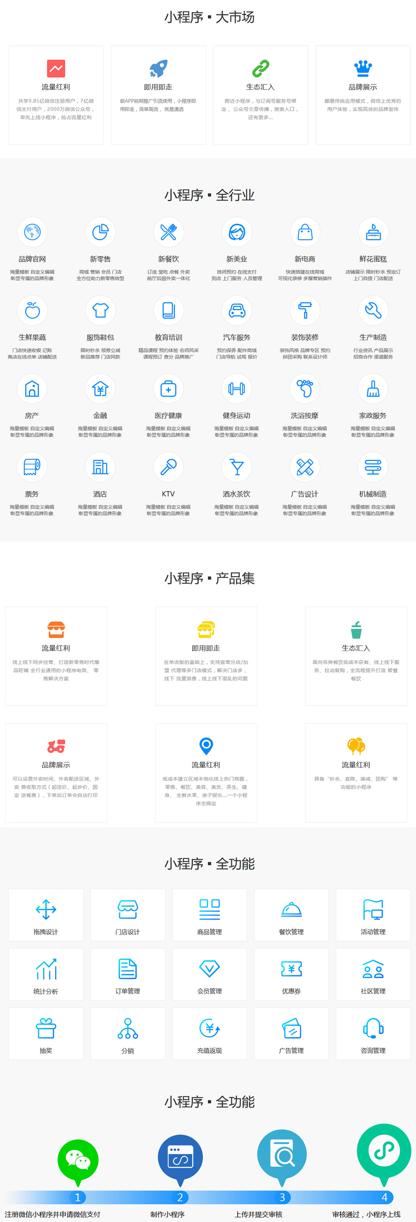Click the 装饰装修 paint roller icon
Screen dimensions: 416x1222
pyautogui.click(x=305, y=310)
